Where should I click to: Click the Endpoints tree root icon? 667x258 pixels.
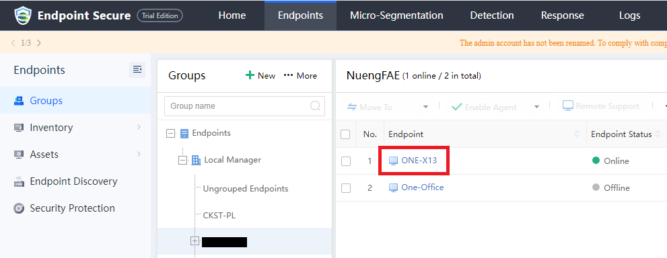click(184, 134)
